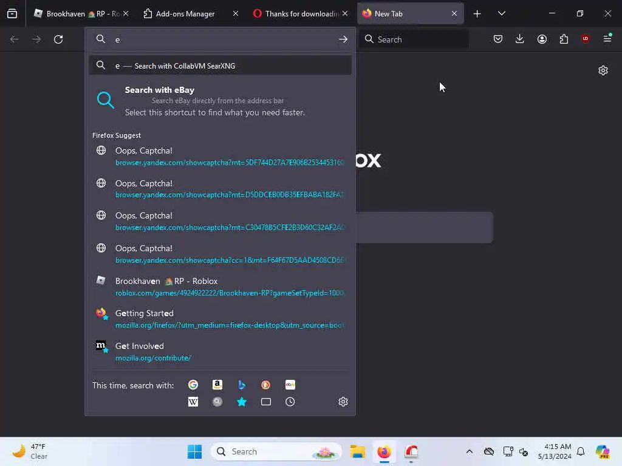Open Firefox View list-all-tabs icon
The height and width of the screenshot is (466, 622).
12,13
